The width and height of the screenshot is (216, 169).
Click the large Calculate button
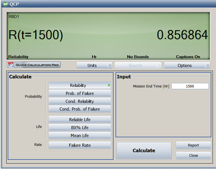[x=144, y=150]
